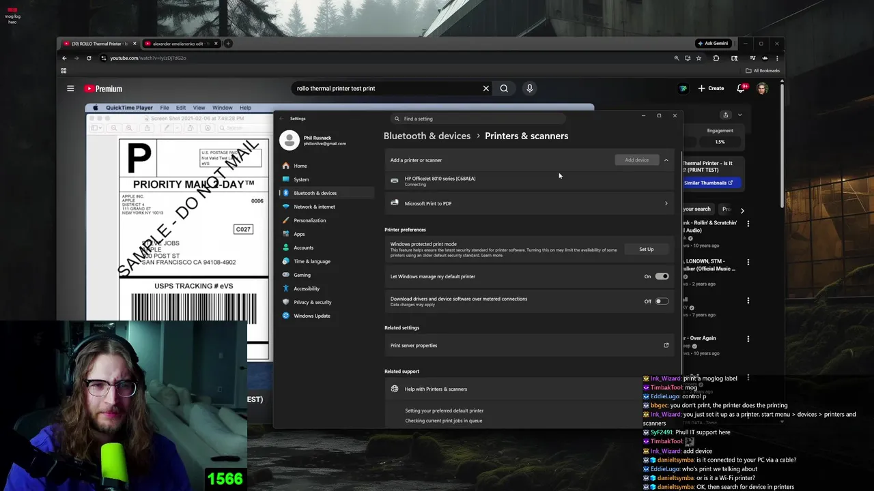Open Accounts settings page
This screenshot has width=874, height=491.
pos(326,248)
